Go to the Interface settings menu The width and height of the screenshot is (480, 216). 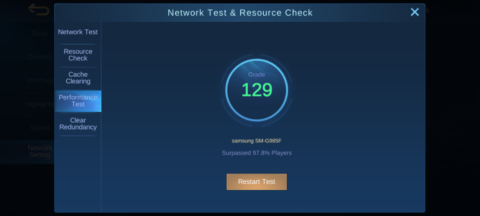[40, 81]
